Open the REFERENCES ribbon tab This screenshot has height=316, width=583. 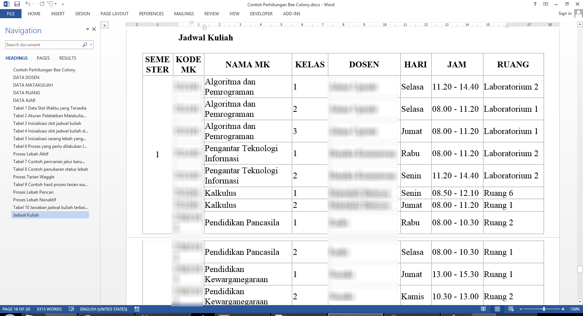[151, 14]
